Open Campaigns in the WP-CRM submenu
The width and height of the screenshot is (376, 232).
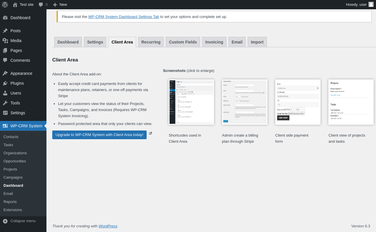(x=13, y=177)
